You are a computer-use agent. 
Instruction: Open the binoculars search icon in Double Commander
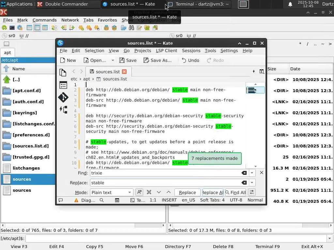point(131,28)
